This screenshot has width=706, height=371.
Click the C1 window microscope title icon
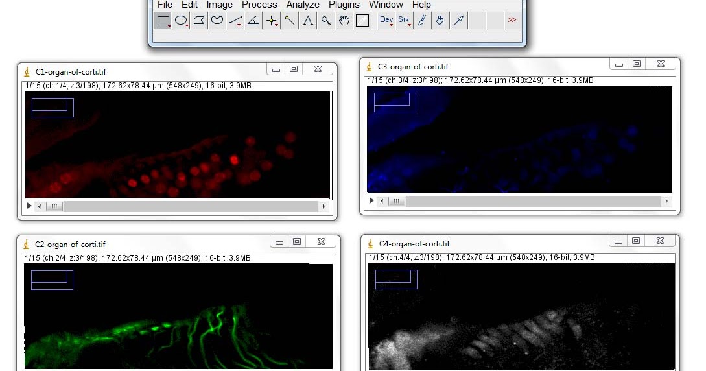(27, 71)
